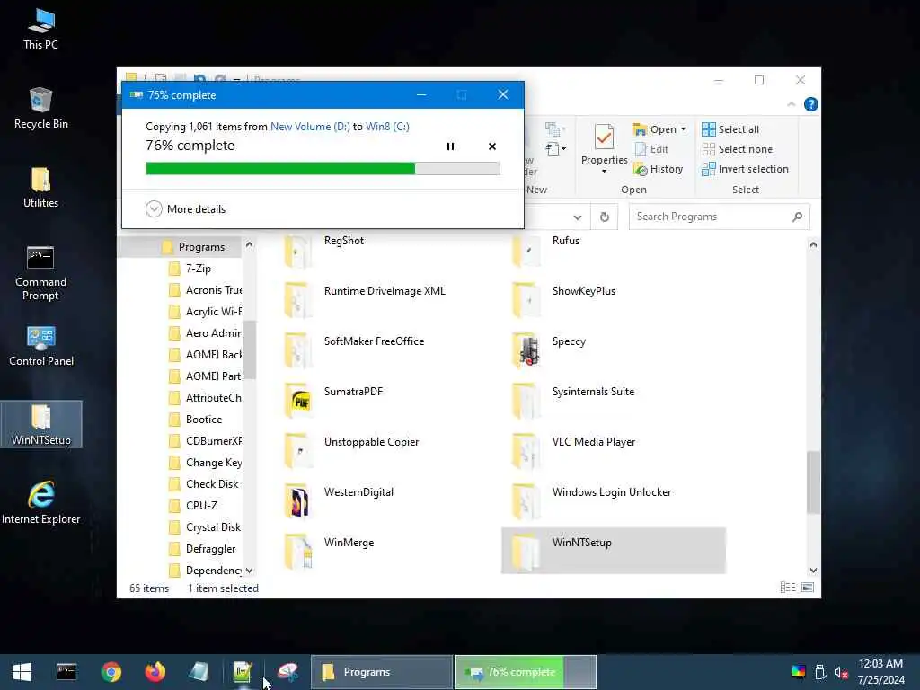
Task: Open the address bar history dropdown
Action: [x=578, y=217]
